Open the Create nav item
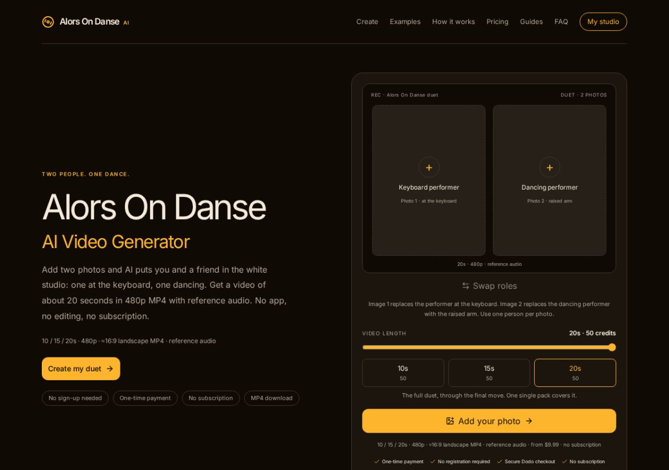The width and height of the screenshot is (669, 470). [x=367, y=22]
